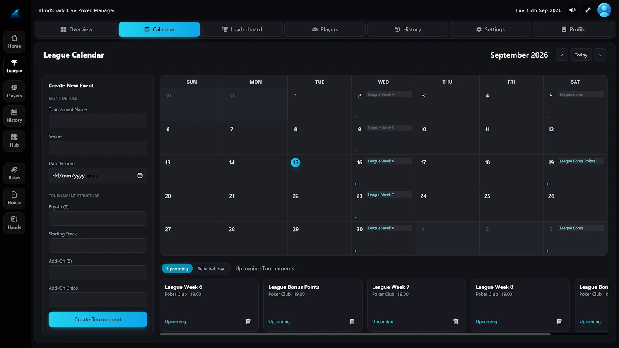Switch to the Calendar tab
Viewport: 619px width, 348px height.
point(159,29)
